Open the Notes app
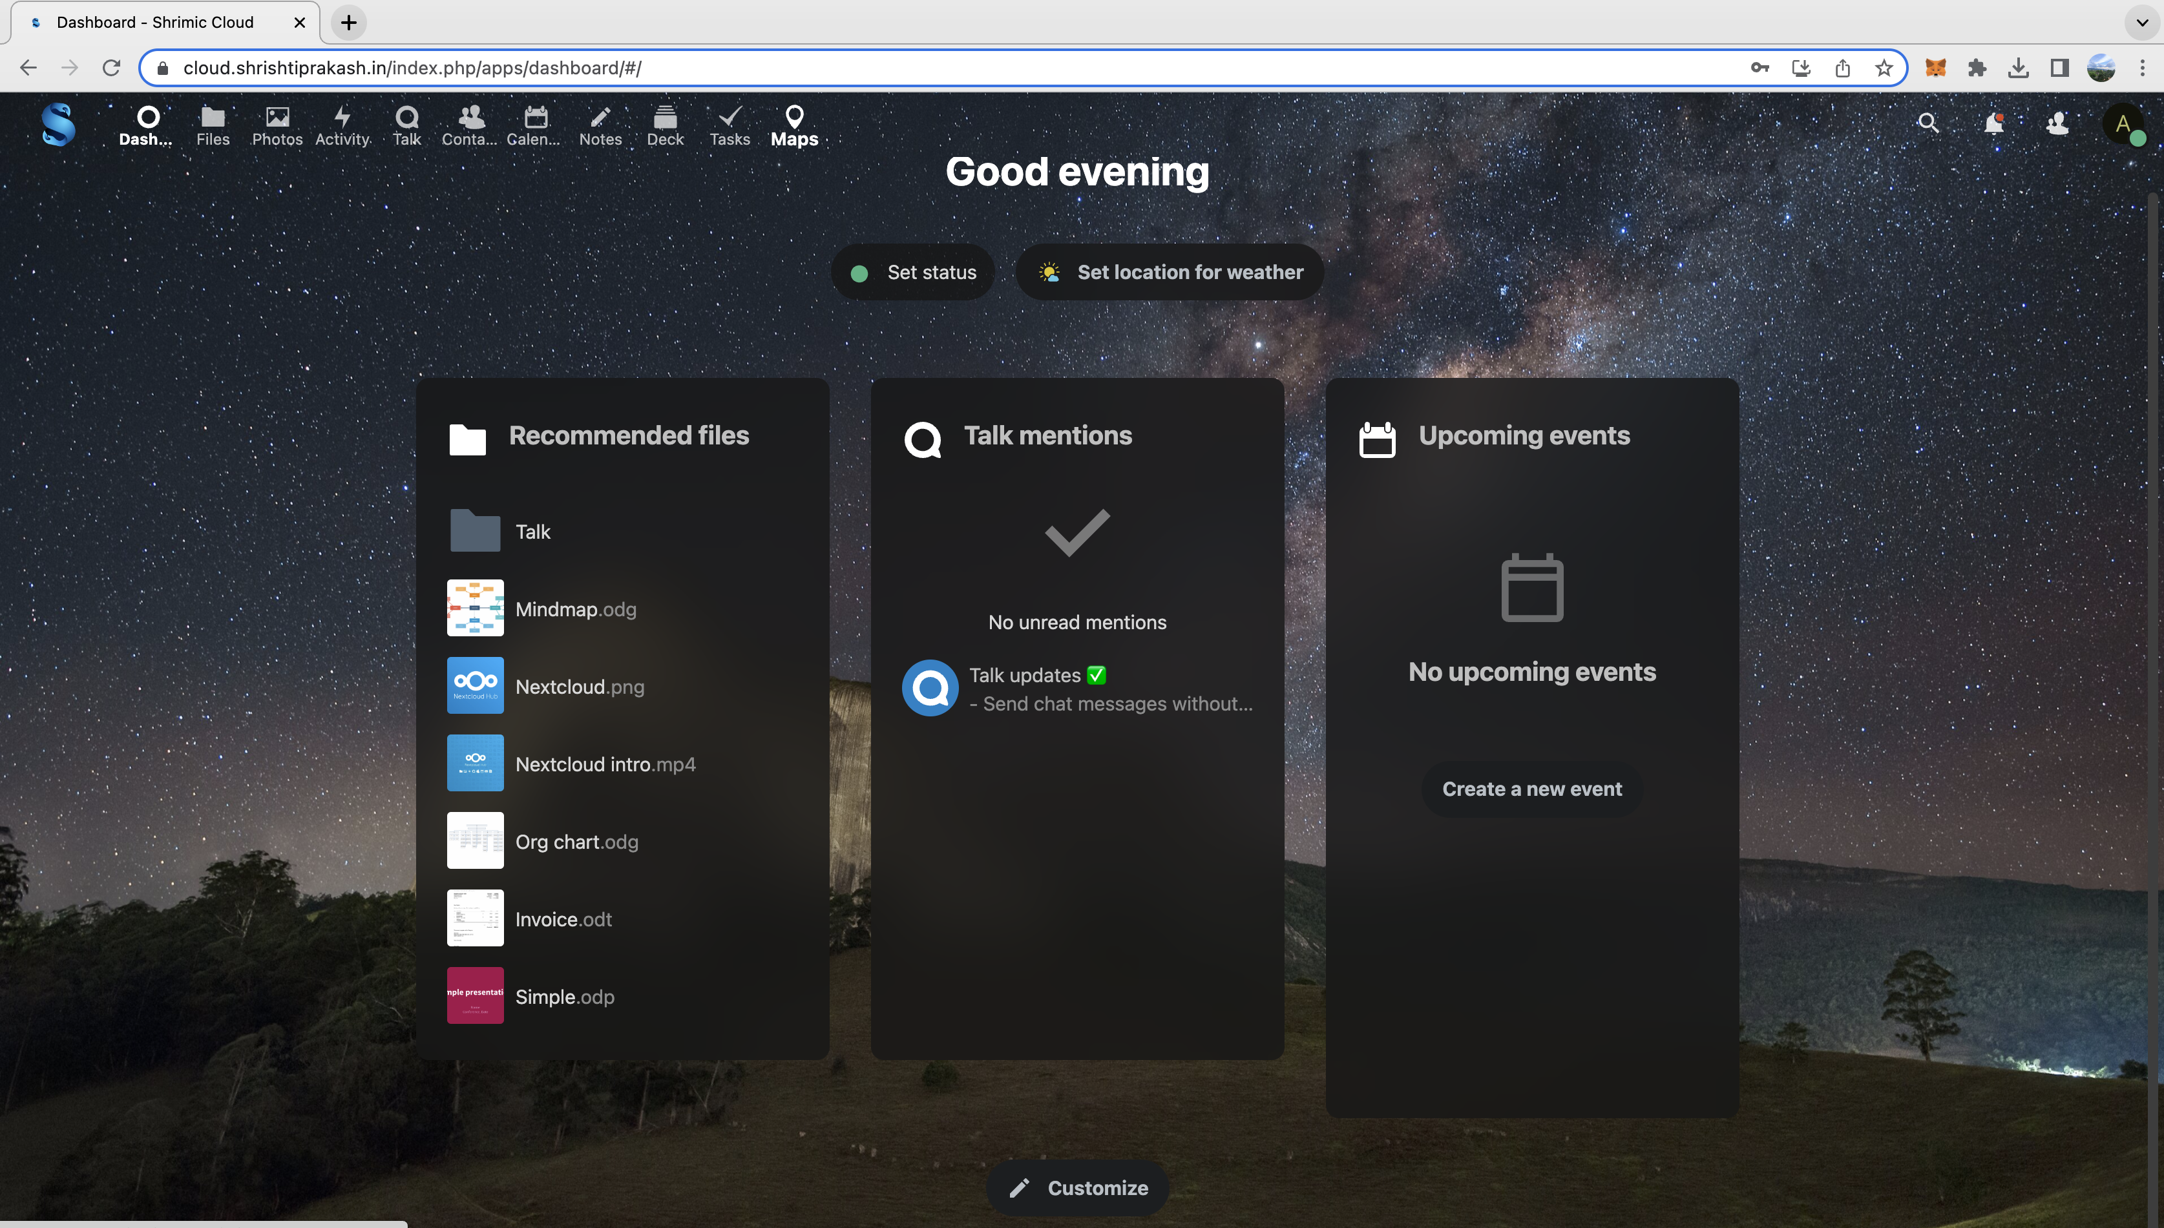This screenshot has width=2164, height=1228. pos(600,125)
